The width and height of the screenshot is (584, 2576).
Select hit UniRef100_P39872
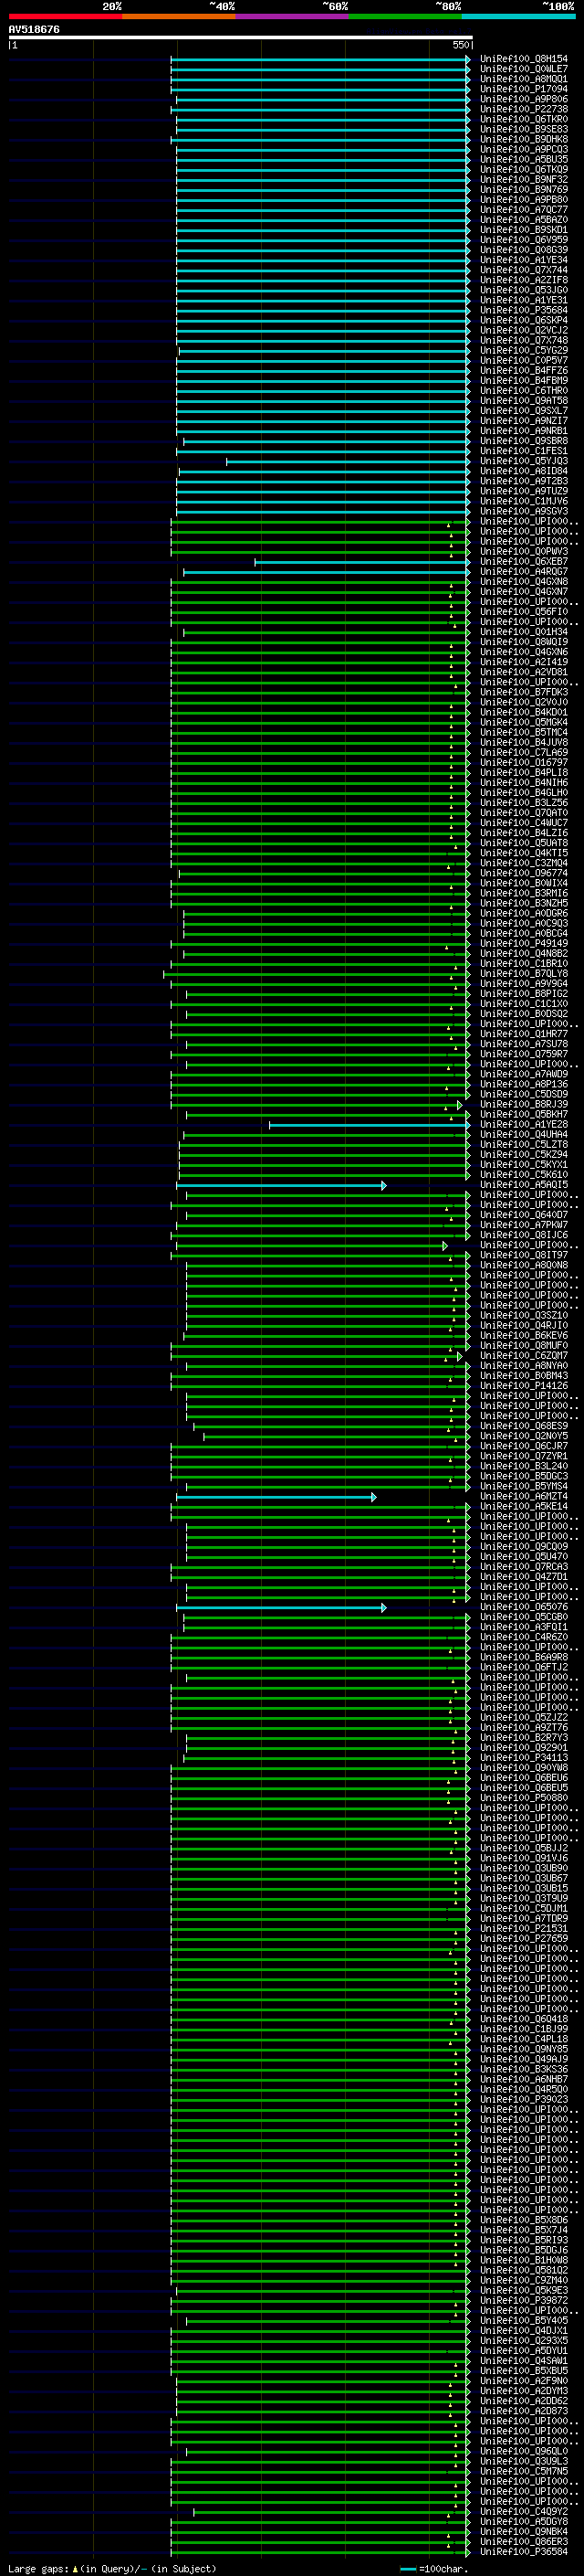[524, 2301]
